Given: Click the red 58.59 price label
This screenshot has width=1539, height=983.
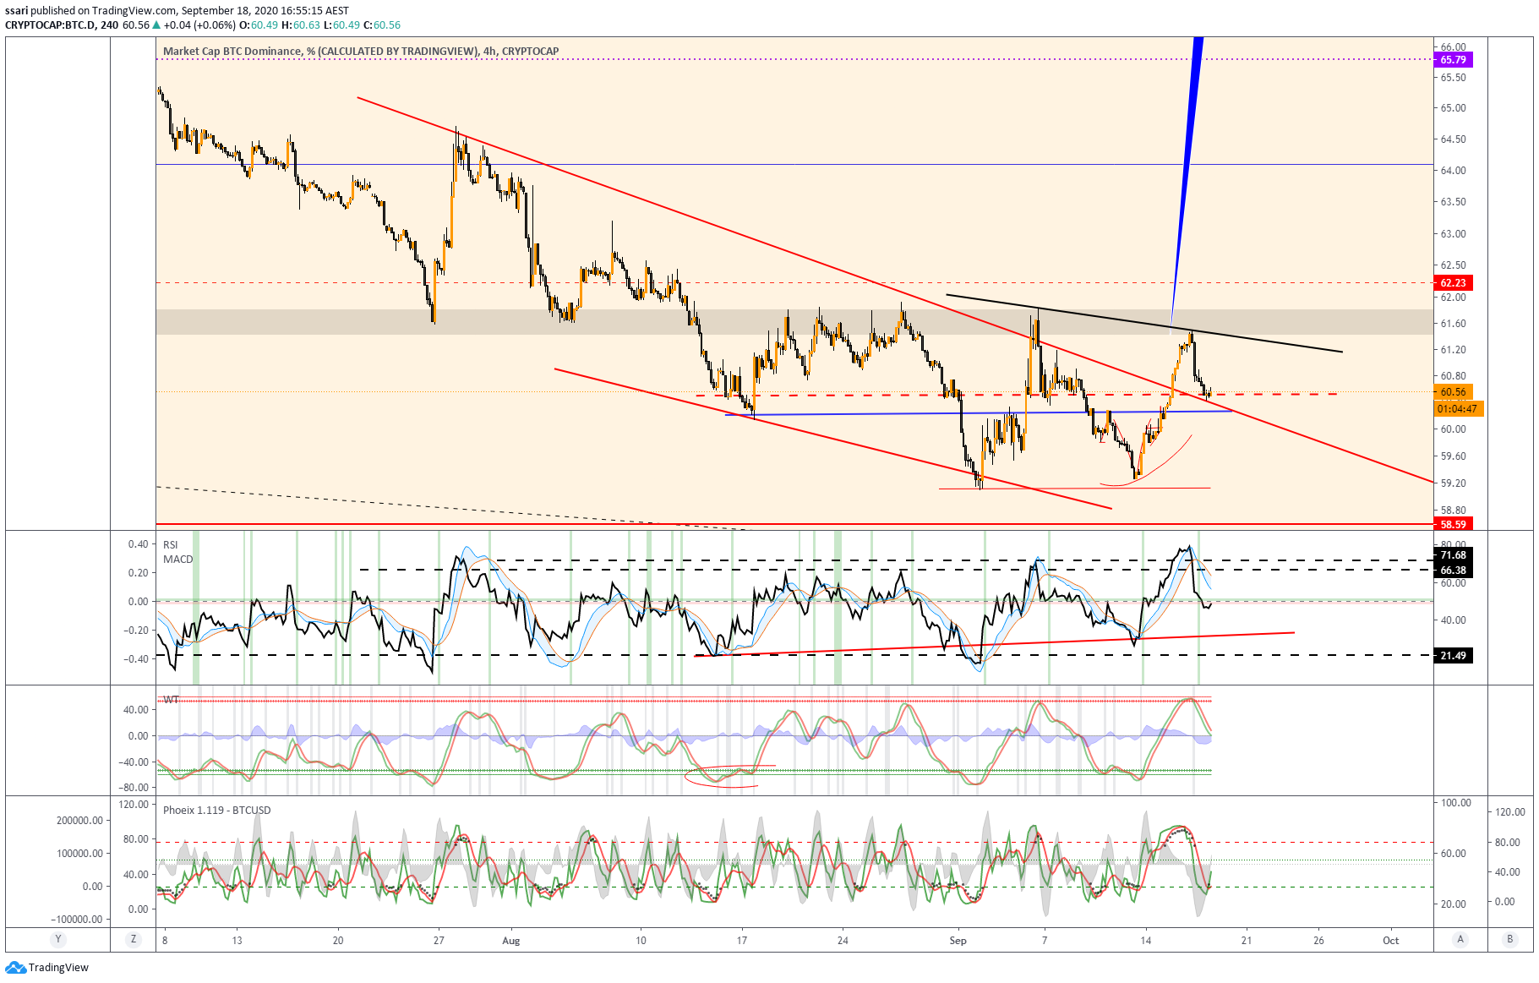Looking at the screenshot, I should [x=1453, y=524].
